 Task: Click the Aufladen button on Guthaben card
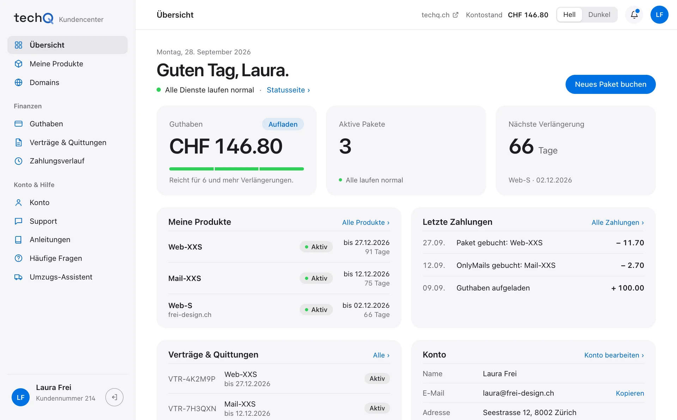pyautogui.click(x=283, y=124)
